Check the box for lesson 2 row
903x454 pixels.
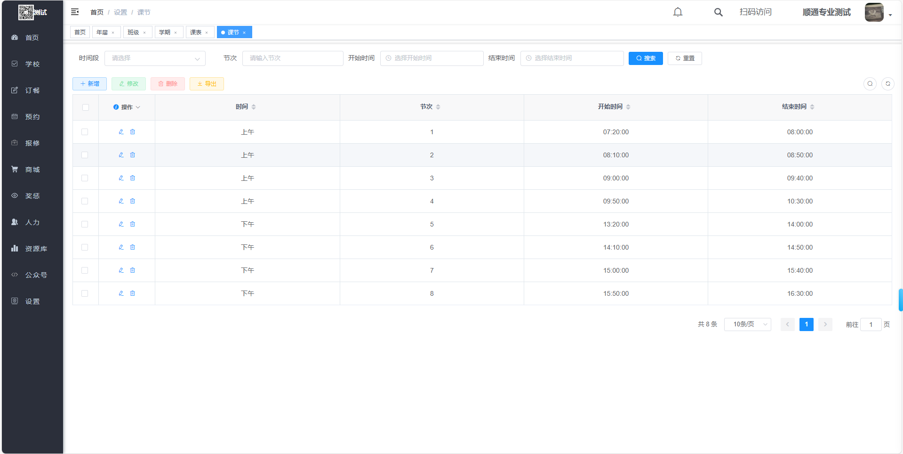85,155
